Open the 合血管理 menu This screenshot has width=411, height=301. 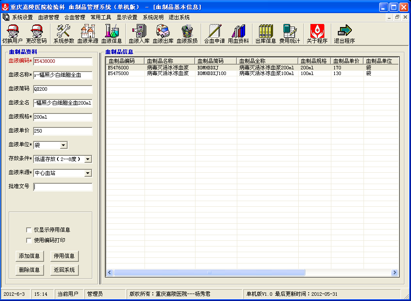pyautogui.click(x=75, y=17)
